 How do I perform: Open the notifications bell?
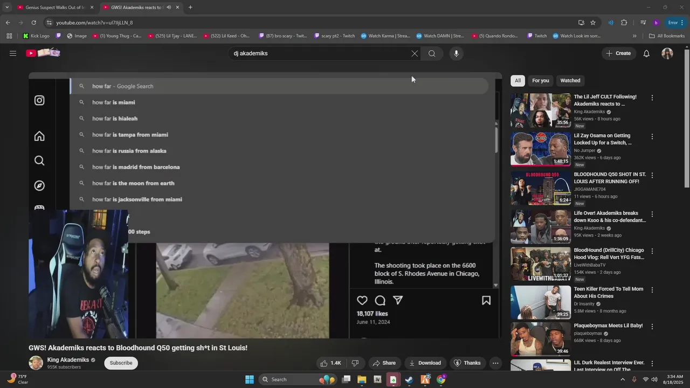(646, 53)
